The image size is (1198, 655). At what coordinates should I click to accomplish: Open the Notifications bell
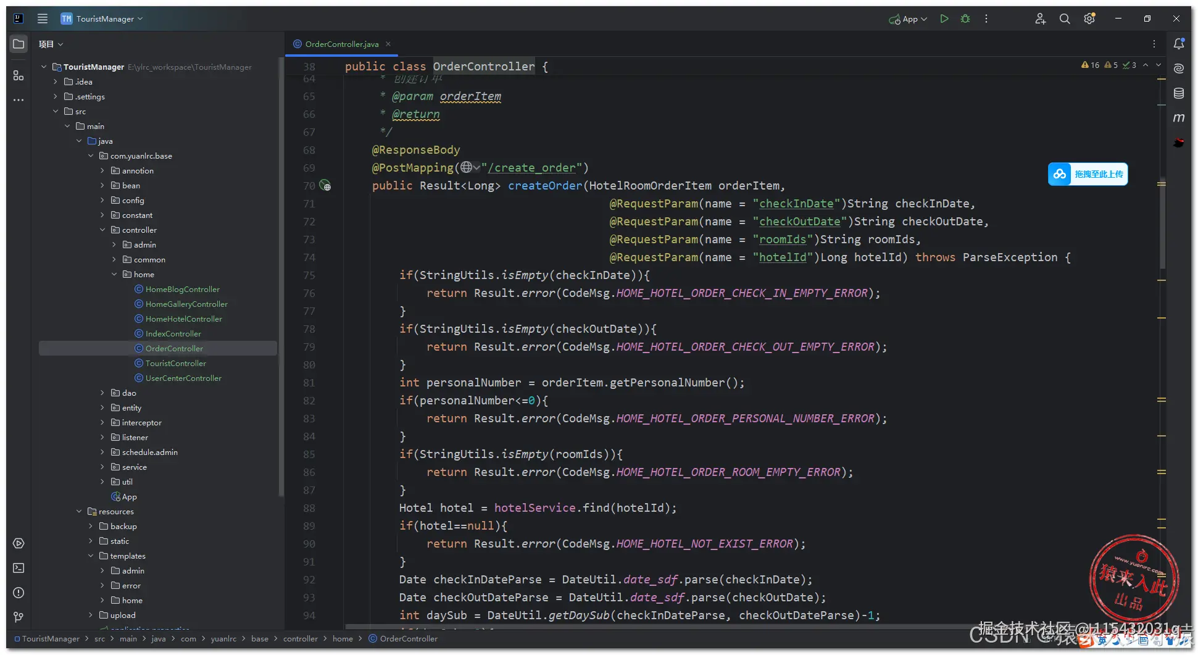pyautogui.click(x=1179, y=44)
